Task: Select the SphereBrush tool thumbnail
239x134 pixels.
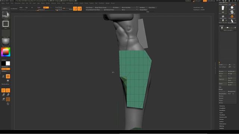Action: pyautogui.click(x=232, y=8)
